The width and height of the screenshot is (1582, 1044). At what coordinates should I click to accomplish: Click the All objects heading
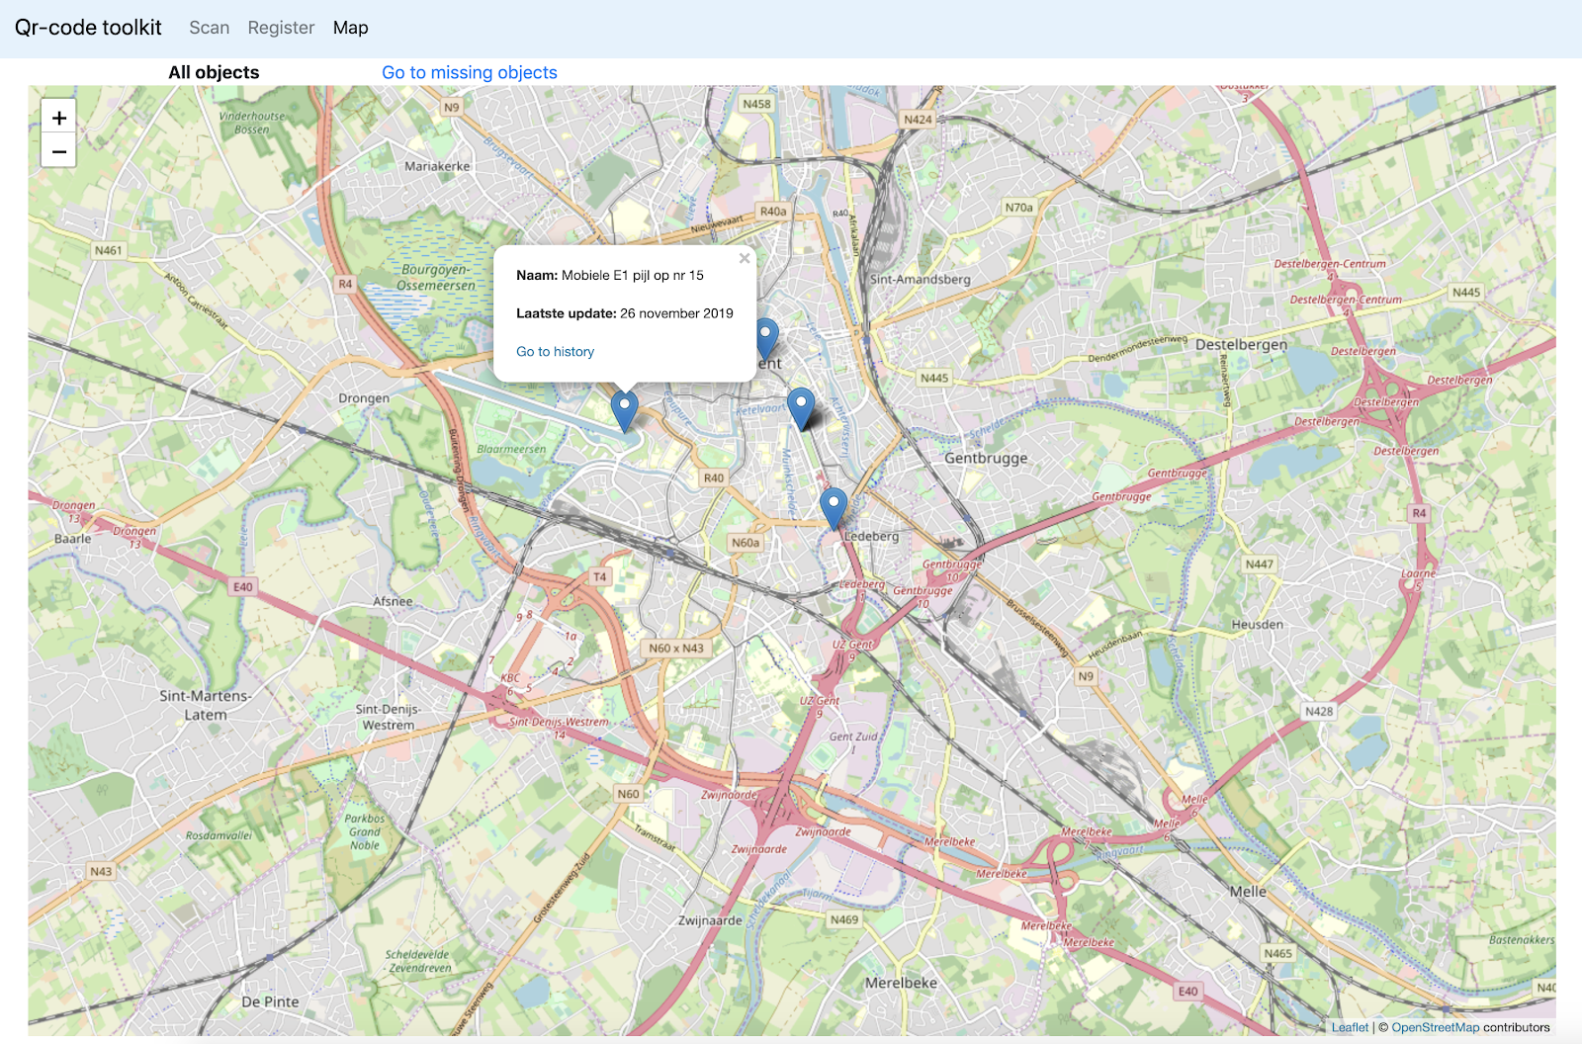click(214, 72)
